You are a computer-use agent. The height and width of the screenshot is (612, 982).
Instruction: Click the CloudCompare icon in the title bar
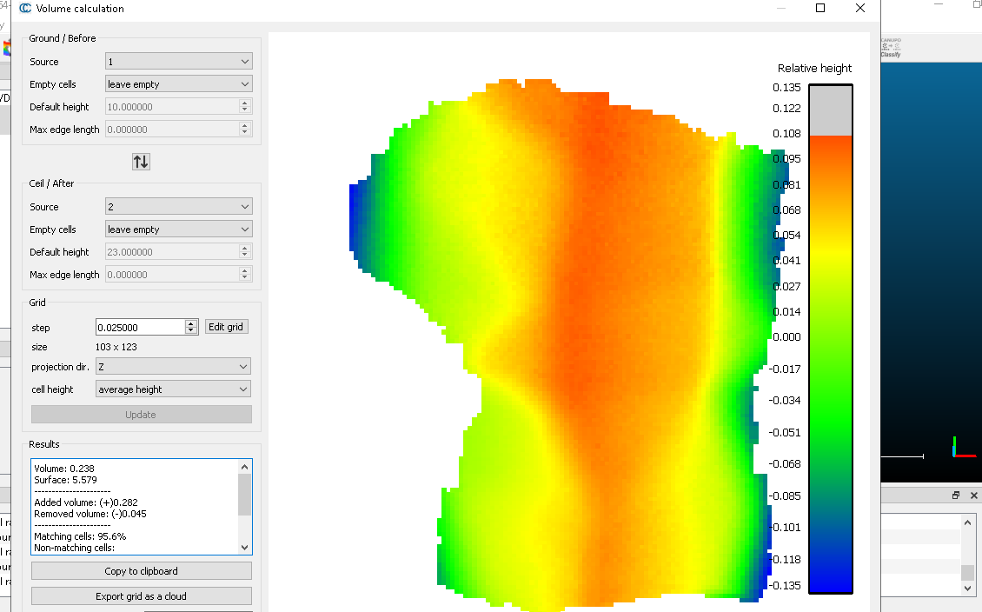coord(24,9)
